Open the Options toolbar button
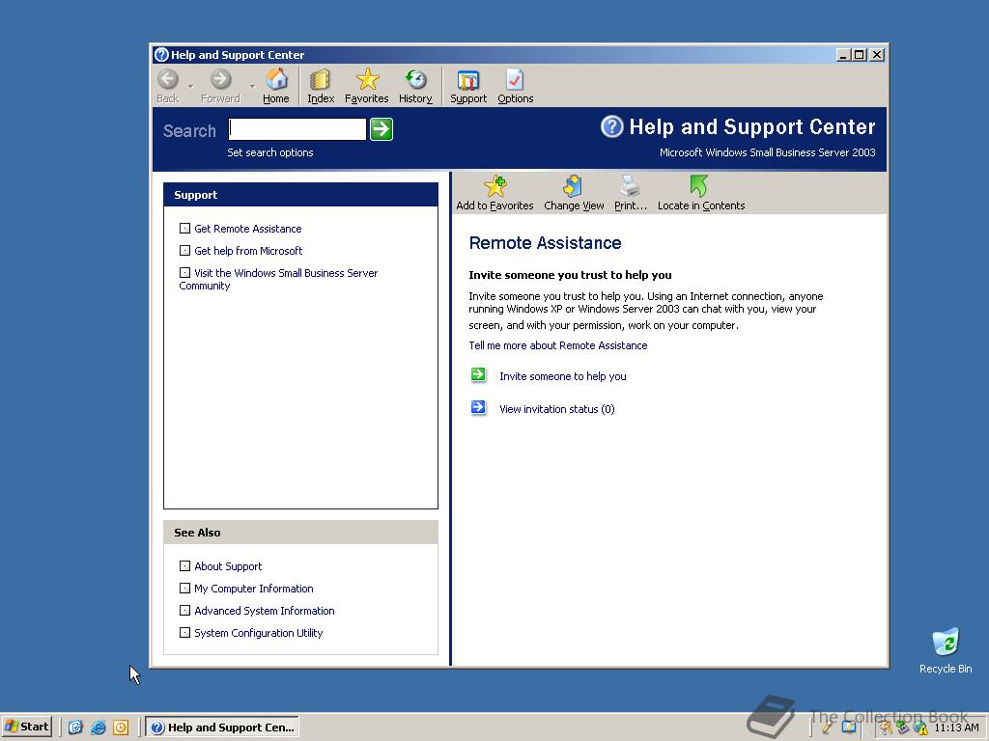Screen dimensions: 989x741 [x=516, y=86]
